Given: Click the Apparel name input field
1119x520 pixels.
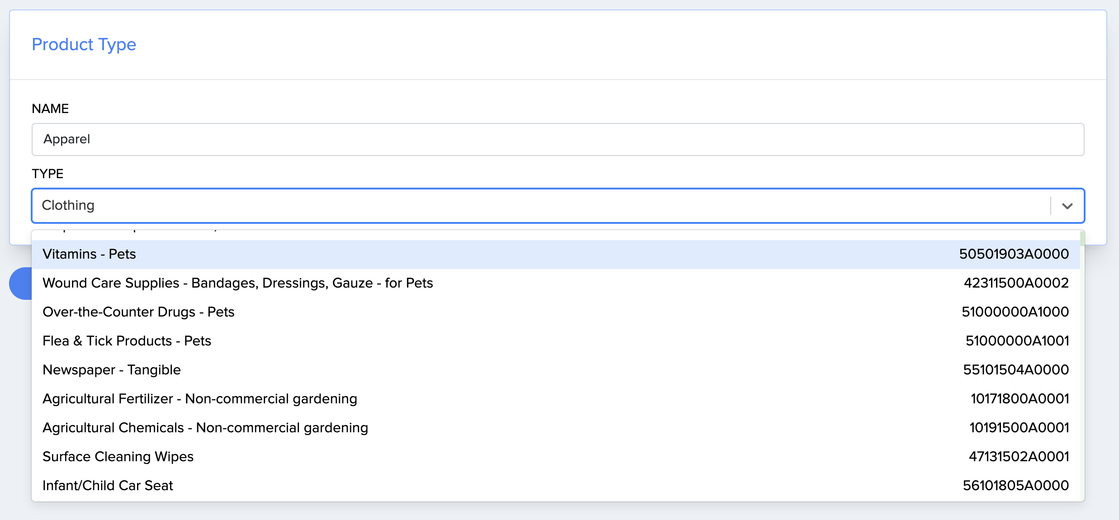Looking at the screenshot, I should [x=557, y=139].
